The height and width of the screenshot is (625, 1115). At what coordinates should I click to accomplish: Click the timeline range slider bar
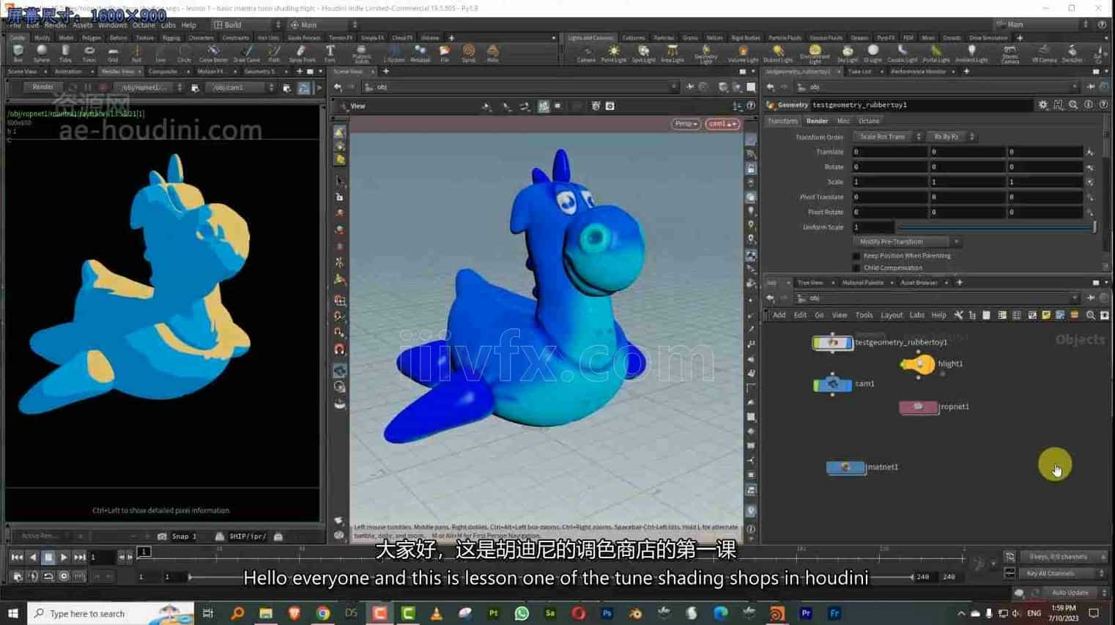coord(551,577)
